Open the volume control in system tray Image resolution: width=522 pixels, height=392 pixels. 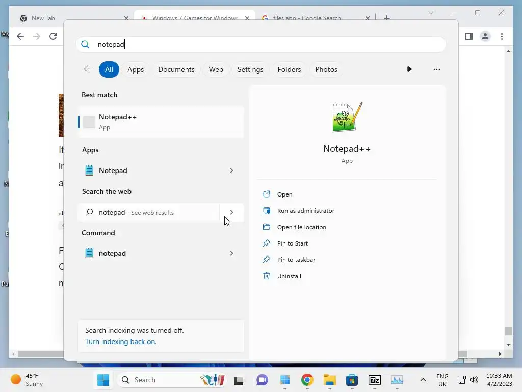pyautogui.click(x=474, y=380)
